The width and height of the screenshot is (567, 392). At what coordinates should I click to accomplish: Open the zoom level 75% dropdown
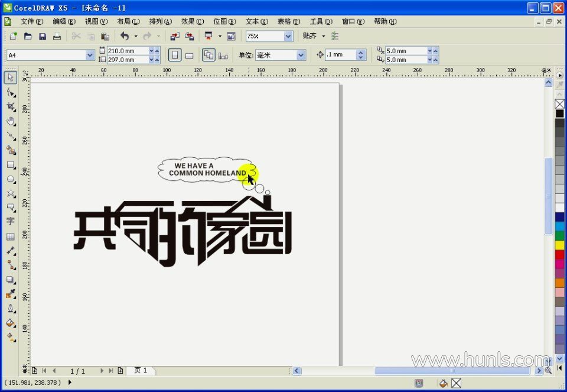[288, 37]
